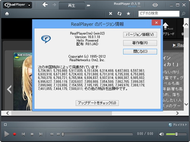Mute audio with the speaker icon
Viewport: 190px width, 142px height.
pyautogui.click(x=161, y=134)
